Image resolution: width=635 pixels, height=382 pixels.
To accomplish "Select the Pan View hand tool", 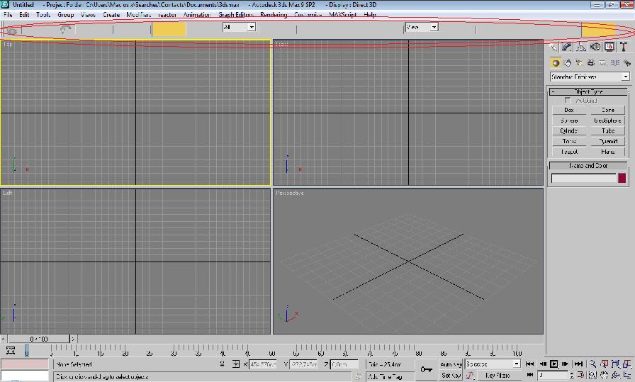I will (605, 375).
